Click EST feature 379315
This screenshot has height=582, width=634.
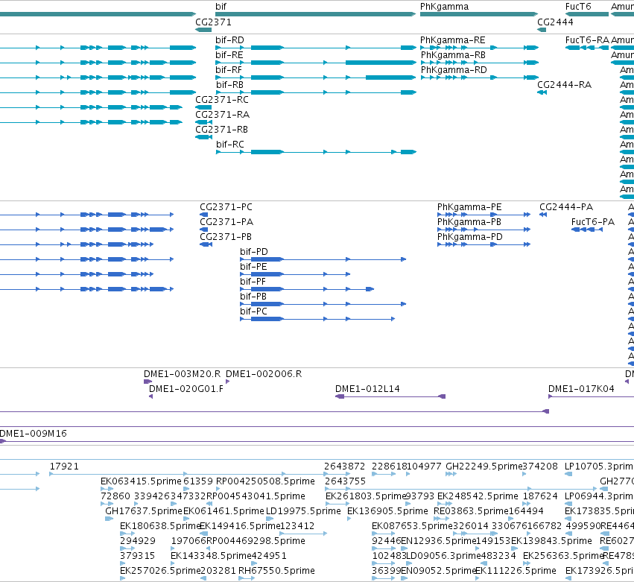pos(123,564)
